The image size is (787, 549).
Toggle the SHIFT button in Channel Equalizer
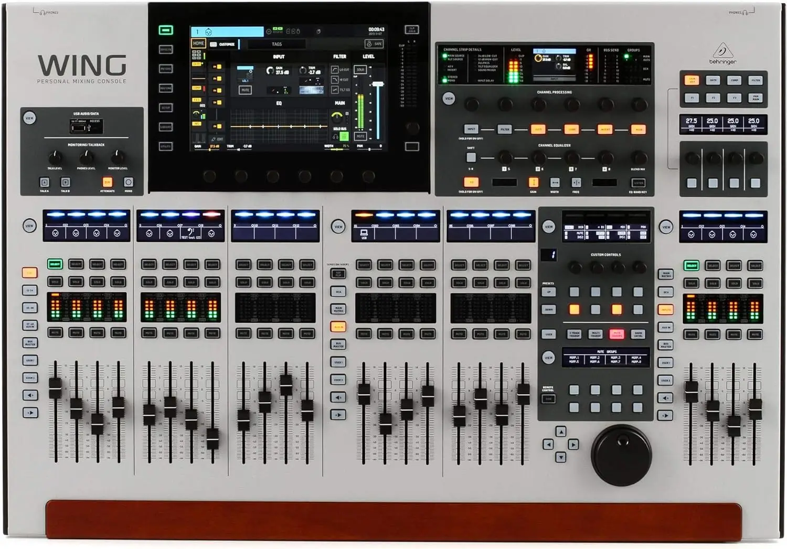(471, 157)
